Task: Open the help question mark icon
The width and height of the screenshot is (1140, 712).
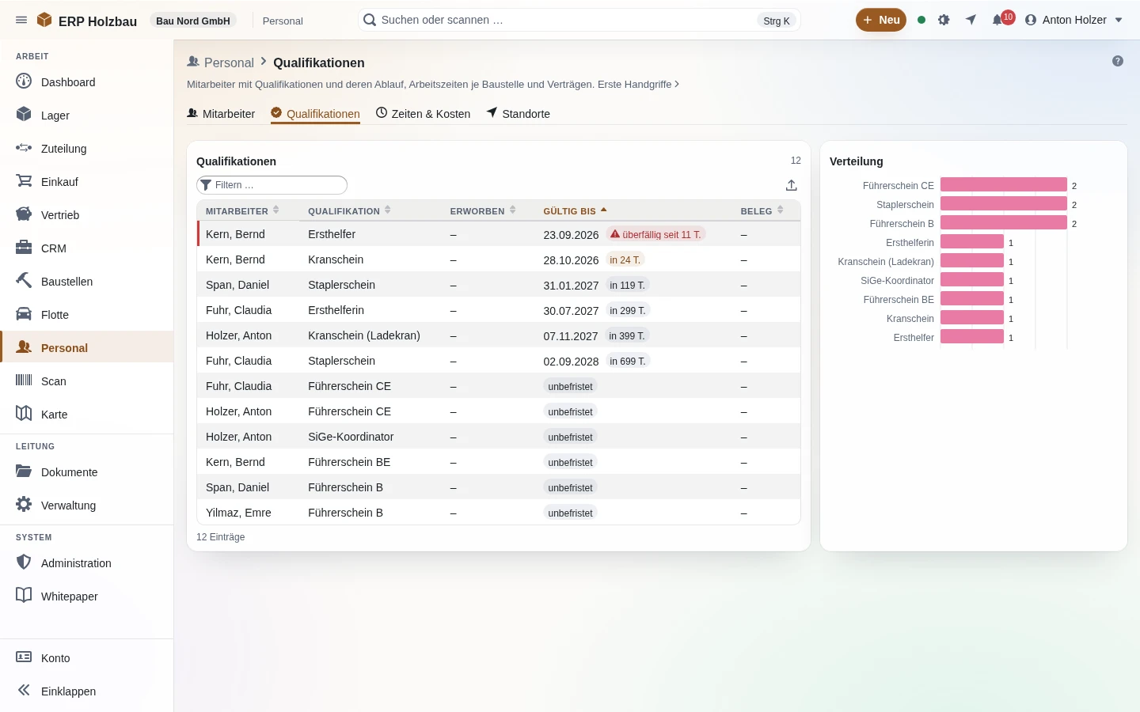Action: click(x=1118, y=61)
